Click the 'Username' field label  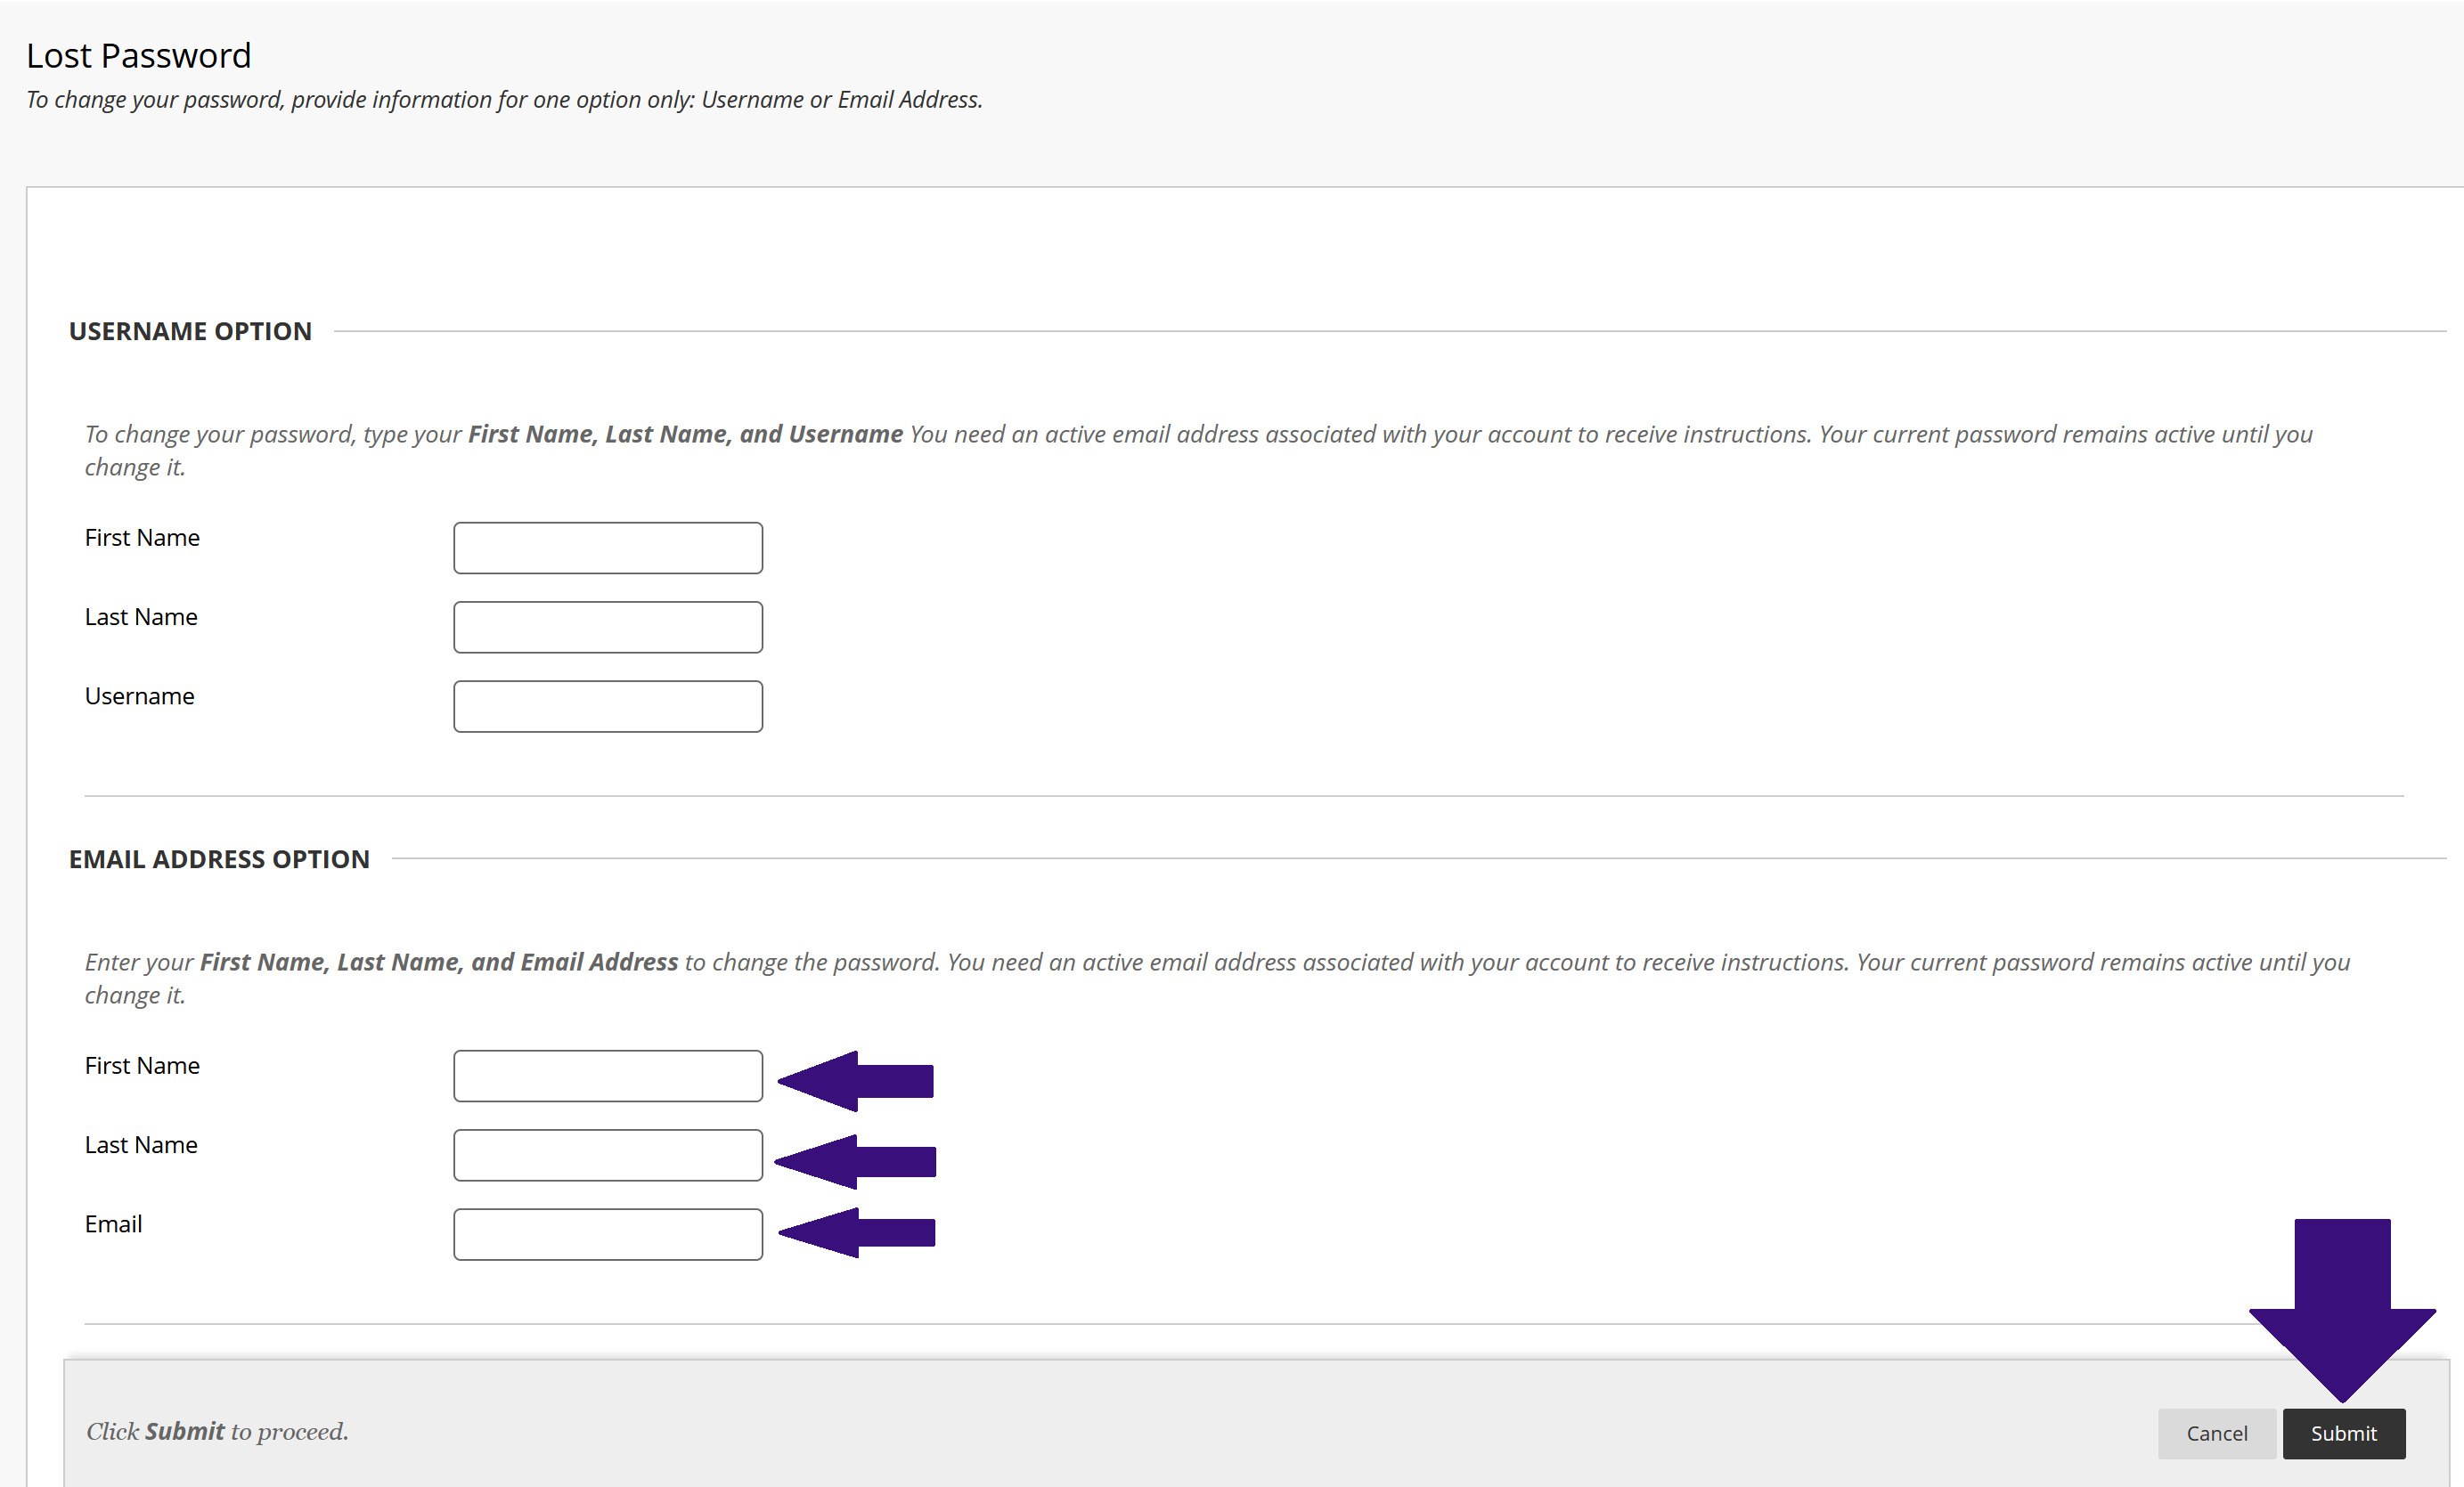140,695
